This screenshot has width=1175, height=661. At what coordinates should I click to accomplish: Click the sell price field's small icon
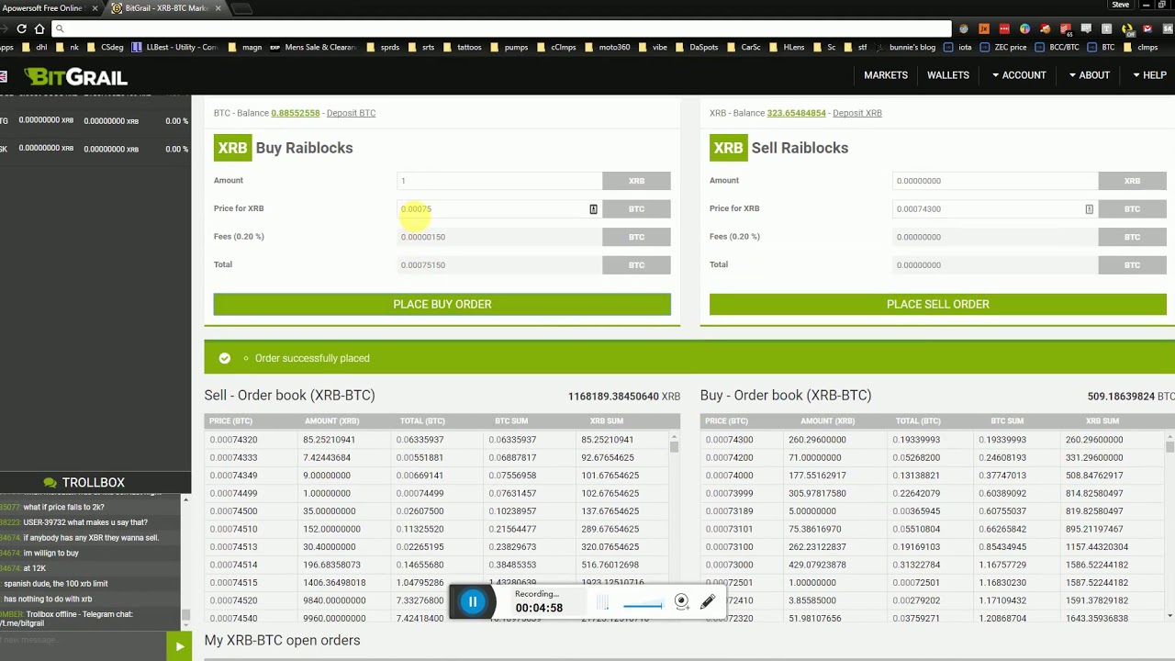coord(1089,209)
